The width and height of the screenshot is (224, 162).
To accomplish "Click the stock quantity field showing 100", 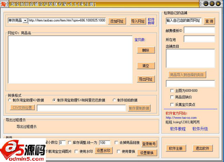I will [x=105, y=143].
